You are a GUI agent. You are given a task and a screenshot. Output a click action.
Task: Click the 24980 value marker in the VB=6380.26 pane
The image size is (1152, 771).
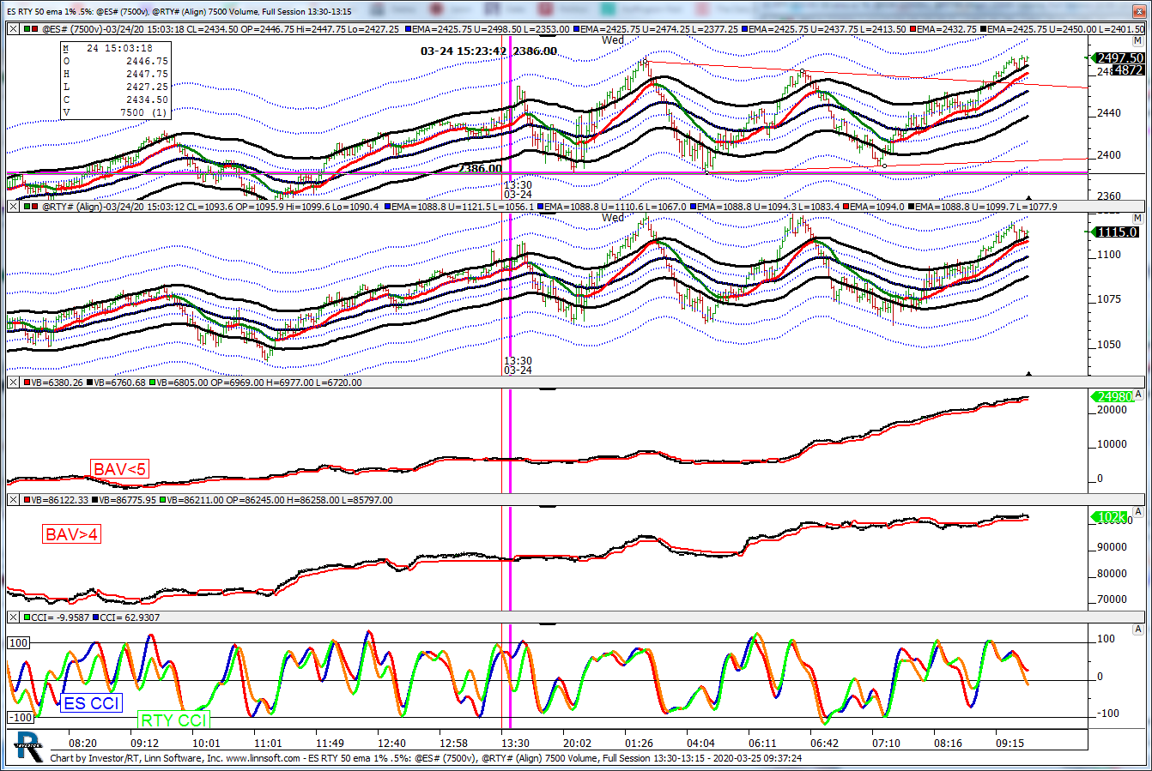1113,396
